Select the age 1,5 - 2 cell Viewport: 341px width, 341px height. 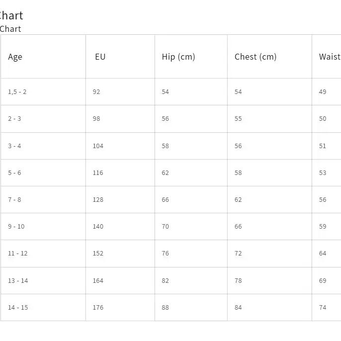click(x=43, y=92)
